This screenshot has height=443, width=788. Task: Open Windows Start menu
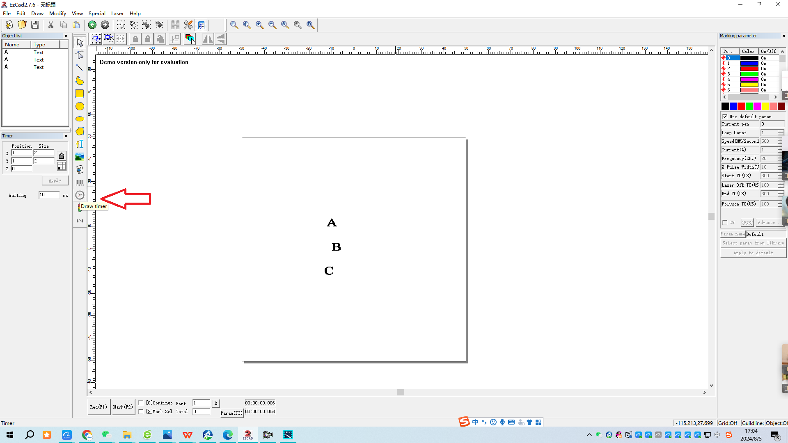coord(10,435)
